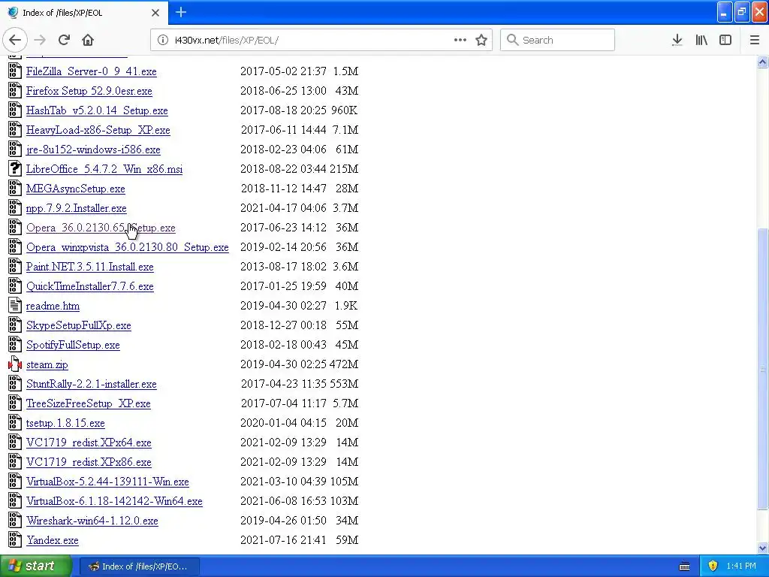Viewport: 769px width, 577px height.
Task: Close the Index of /files/XP/EOL tab
Action: click(155, 13)
